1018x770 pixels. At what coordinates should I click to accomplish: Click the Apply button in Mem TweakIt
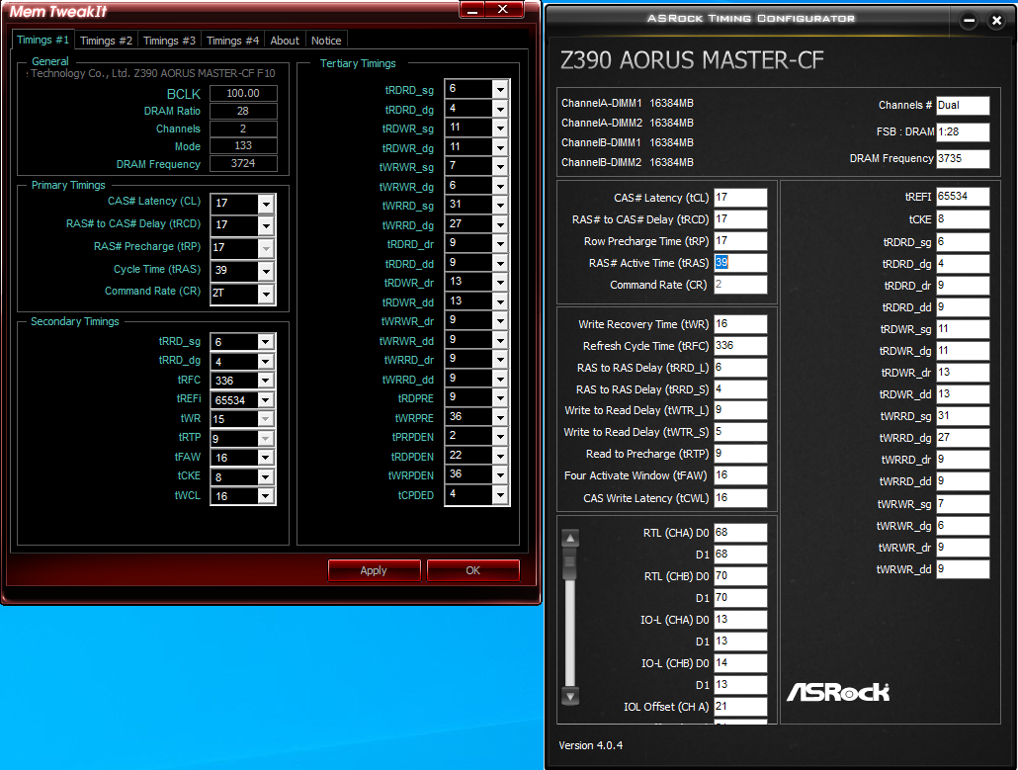coord(374,570)
